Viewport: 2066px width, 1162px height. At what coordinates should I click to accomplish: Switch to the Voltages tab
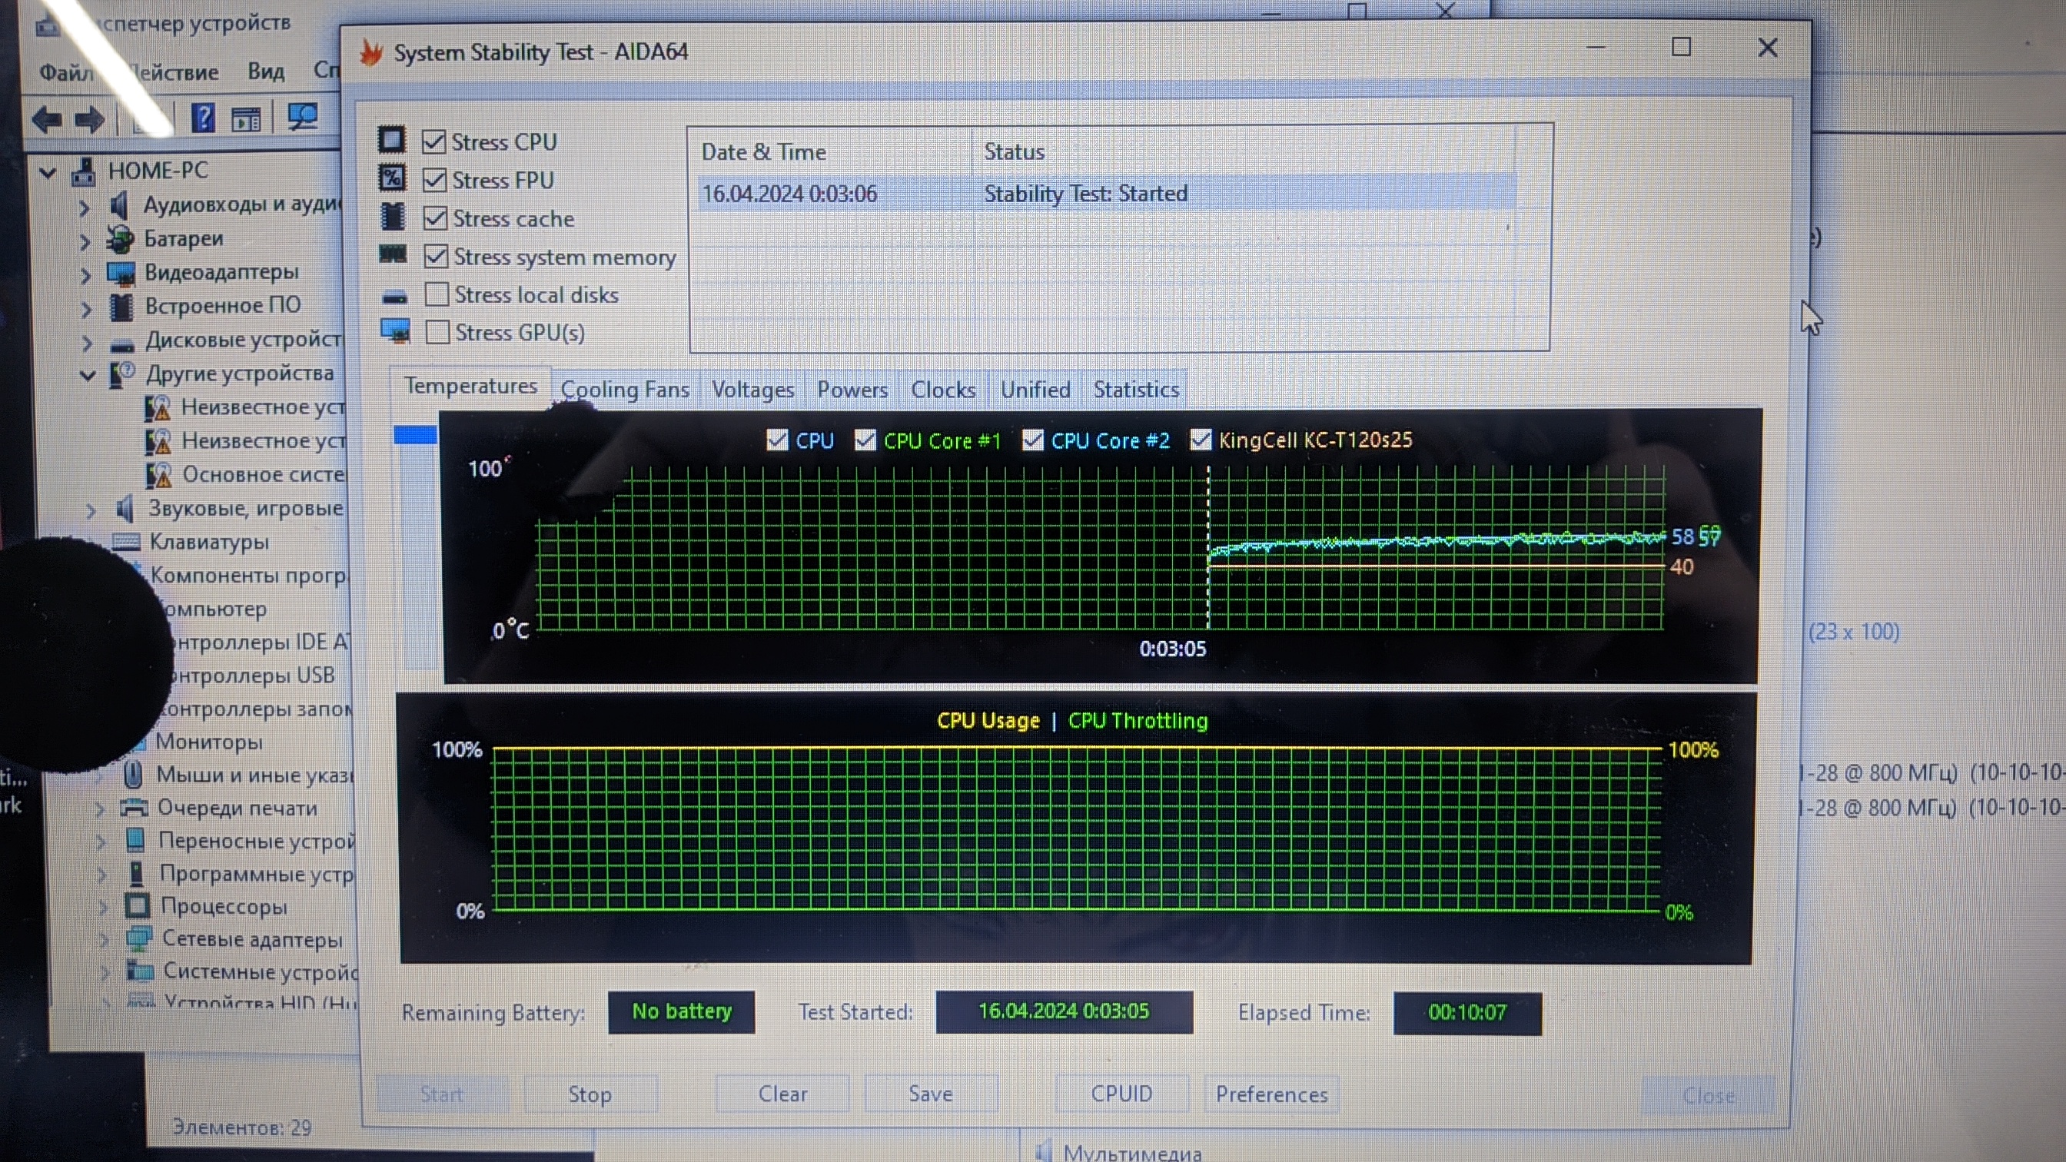[x=752, y=390]
